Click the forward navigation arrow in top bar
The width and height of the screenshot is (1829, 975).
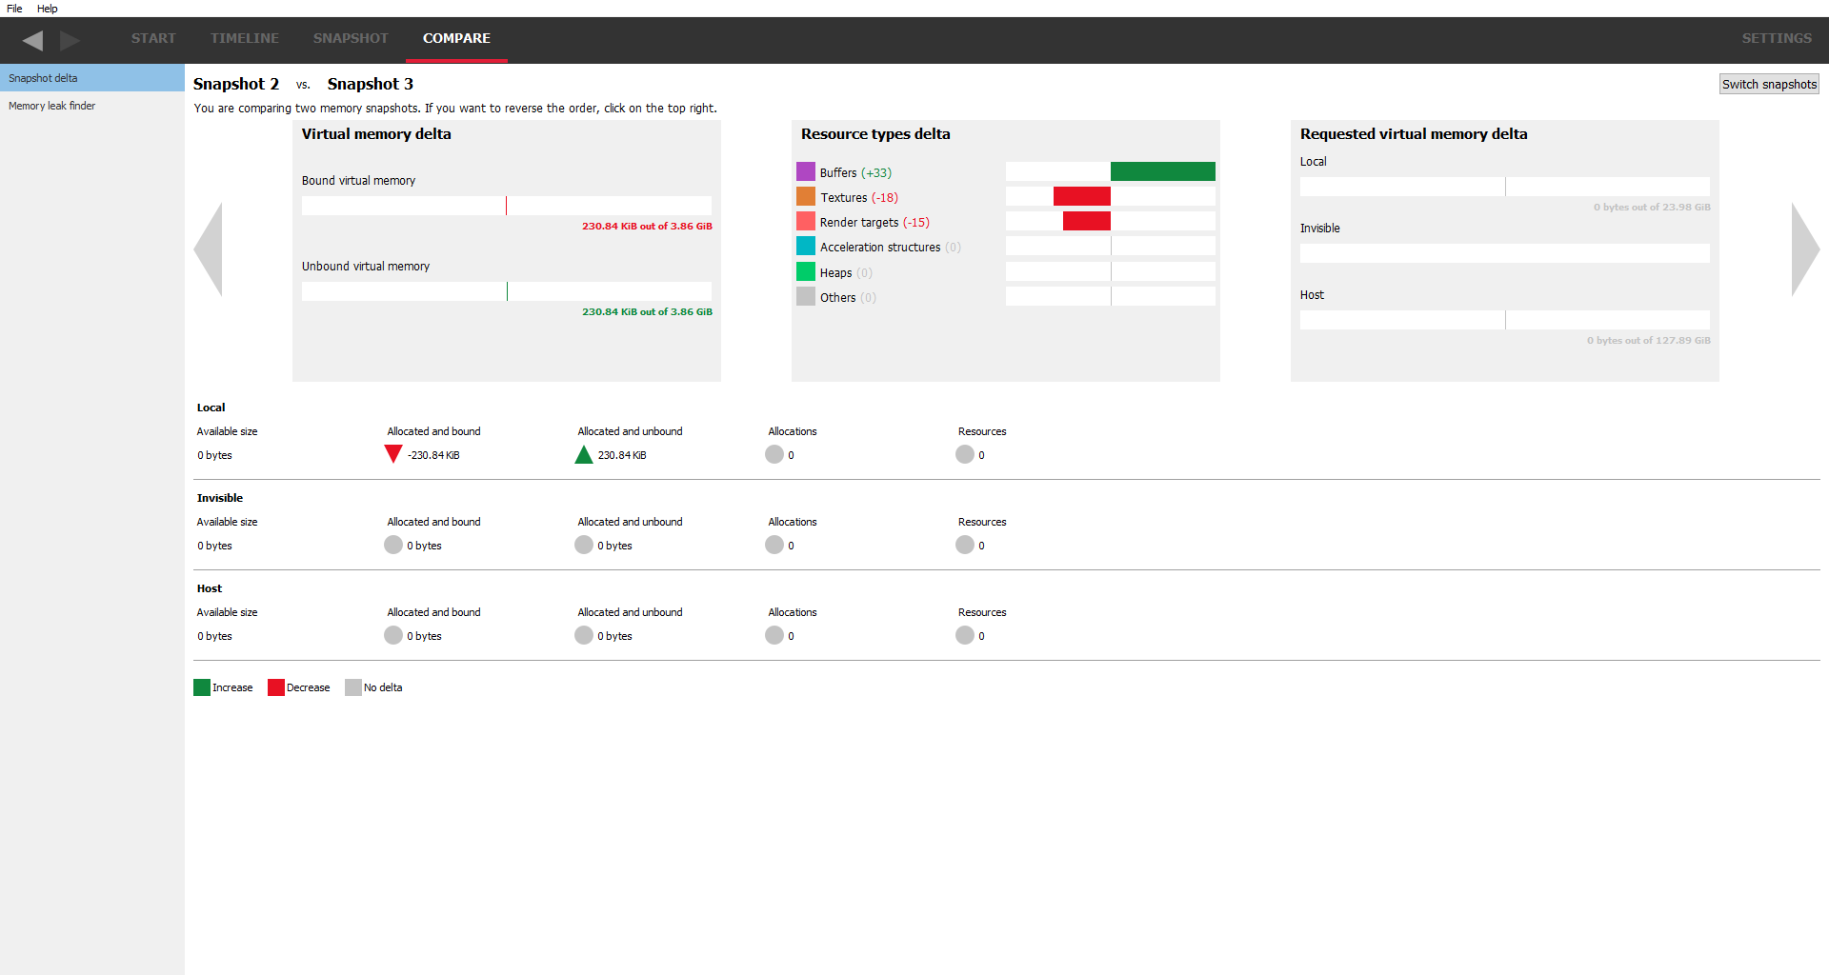pyautogui.click(x=70, y=40)
